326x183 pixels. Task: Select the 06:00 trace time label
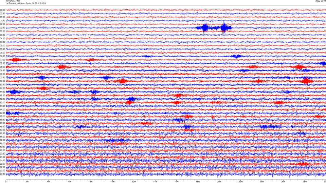pyautogui.click(x=2, y=53)
